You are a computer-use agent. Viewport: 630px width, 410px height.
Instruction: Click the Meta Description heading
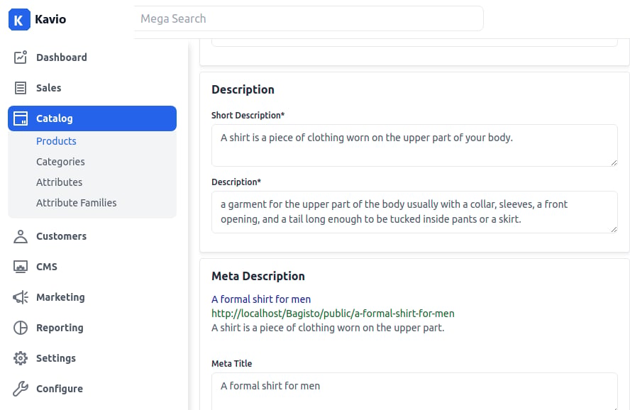click(258, 276)
